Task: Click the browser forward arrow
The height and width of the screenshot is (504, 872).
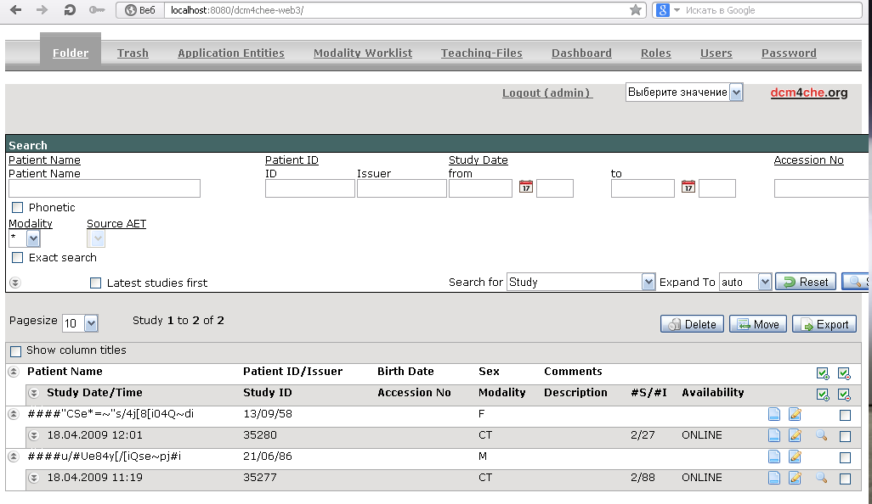Action: 42,10
